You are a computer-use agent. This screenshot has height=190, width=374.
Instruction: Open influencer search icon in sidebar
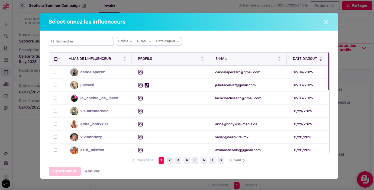point(6,36)
